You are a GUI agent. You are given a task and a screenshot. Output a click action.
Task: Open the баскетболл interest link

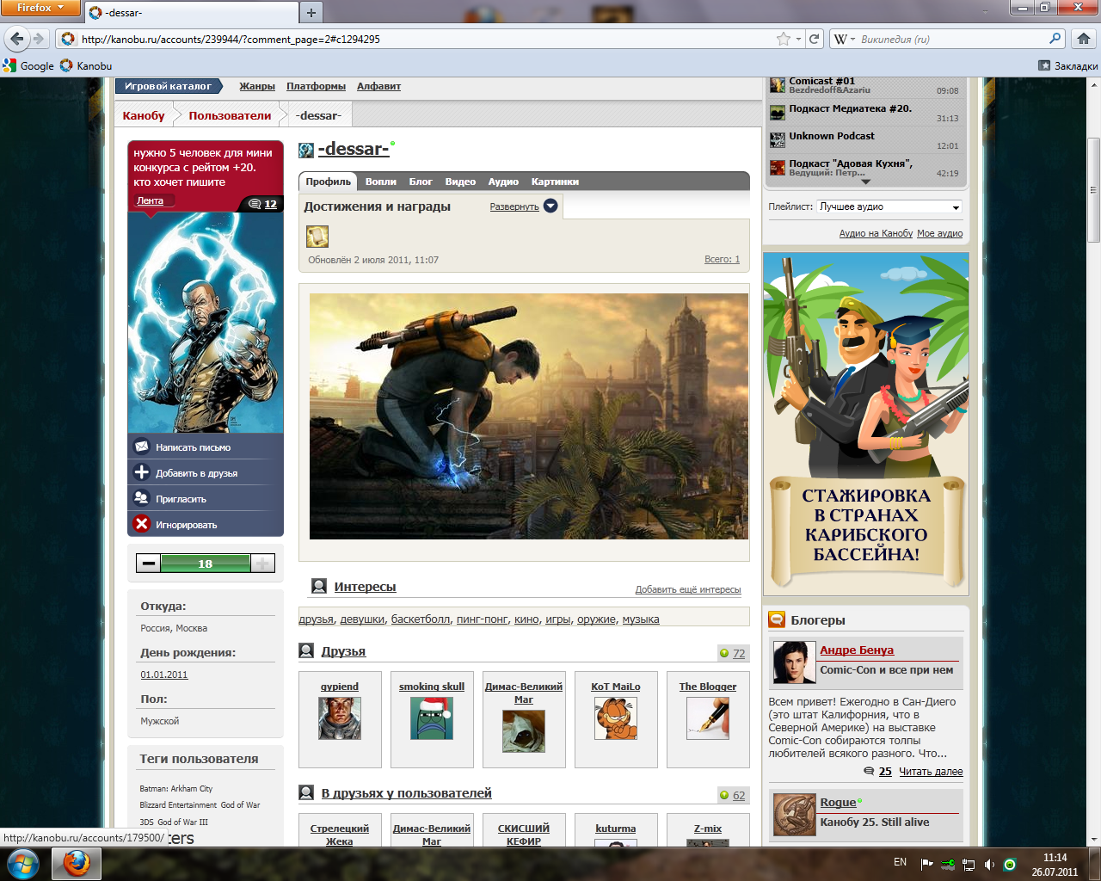click(x=421, y=619)
